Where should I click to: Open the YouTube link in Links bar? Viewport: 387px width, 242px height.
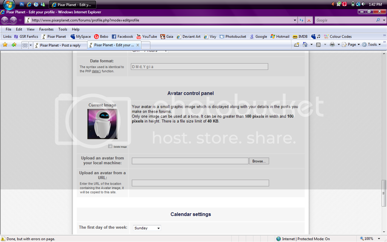click(x=147, y=37)
